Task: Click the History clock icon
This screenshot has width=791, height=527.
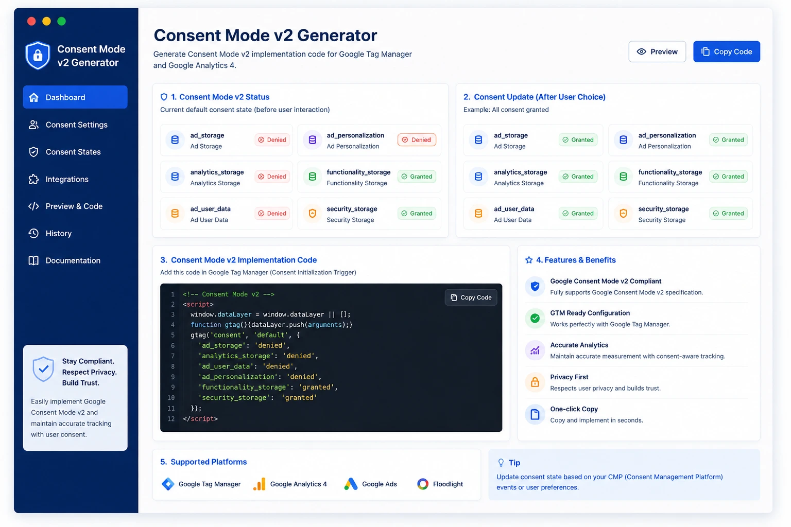Action: click(x=34, y=233)
